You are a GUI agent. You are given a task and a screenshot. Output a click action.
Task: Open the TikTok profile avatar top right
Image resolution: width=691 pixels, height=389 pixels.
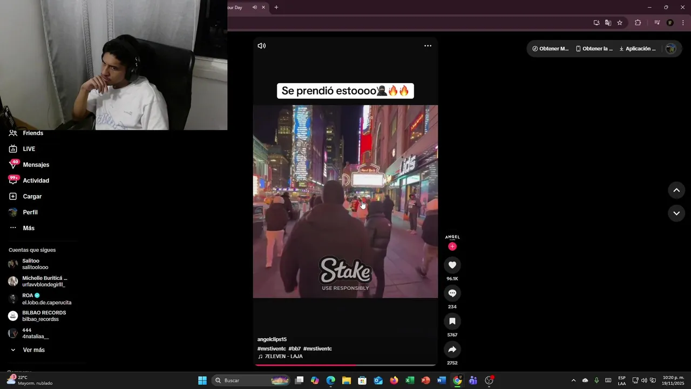[670, 49]
